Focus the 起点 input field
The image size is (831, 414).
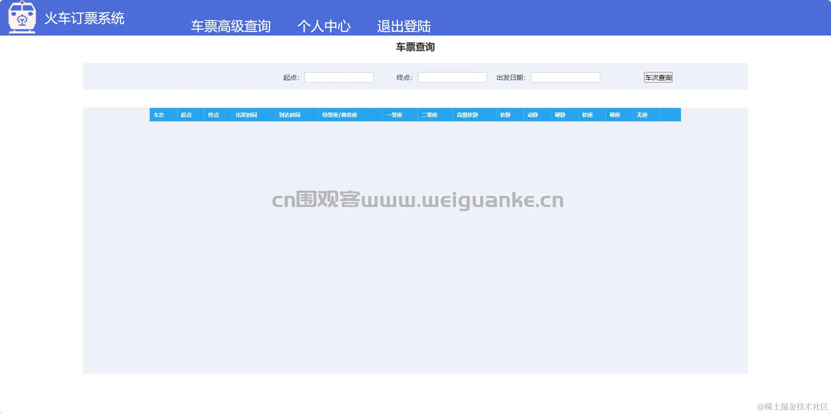click(x=339, y=77)
